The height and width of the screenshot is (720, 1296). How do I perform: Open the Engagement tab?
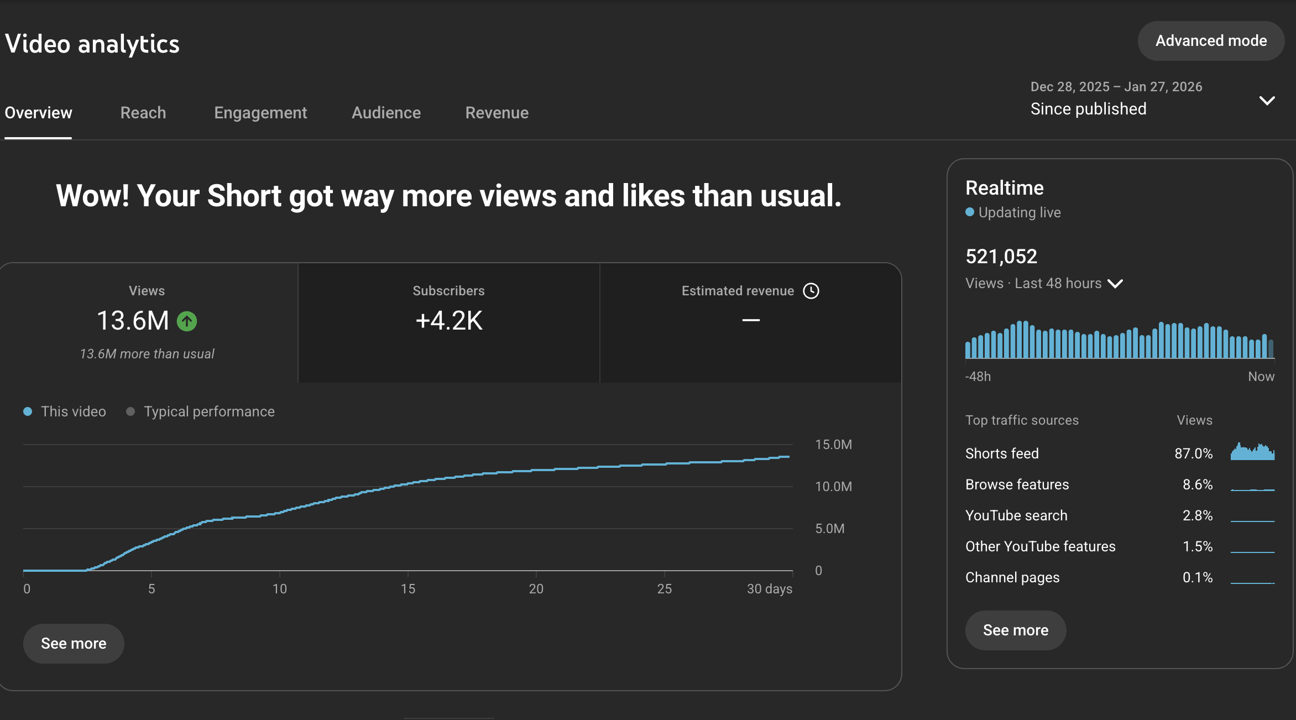(x=260, y=113)
